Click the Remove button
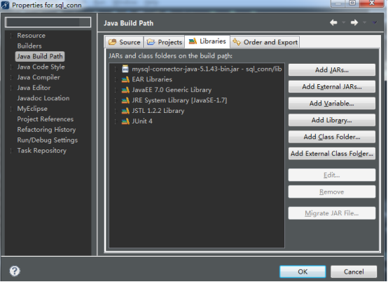This screenshot has height=282, width=388. pyautogui.click(x=331, y=192)
